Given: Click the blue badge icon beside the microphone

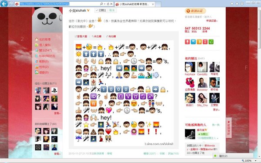Looking at the screenshot, I should coord(193,42).
